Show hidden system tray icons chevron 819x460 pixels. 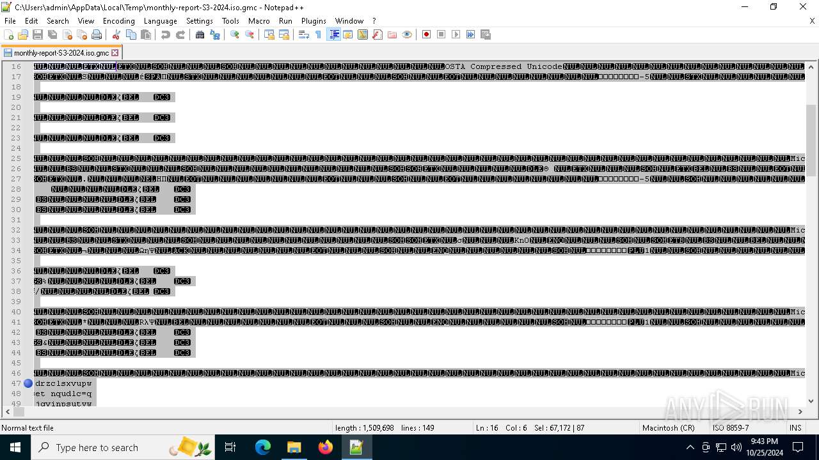pos(690,447)
